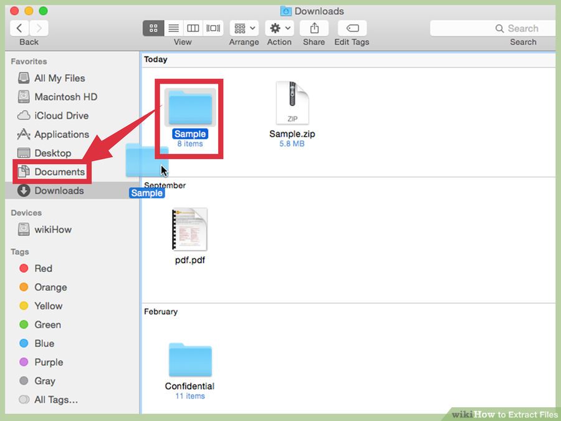Click the Applications icon
The image size is (561, 421).
click(x=24, y=134)
